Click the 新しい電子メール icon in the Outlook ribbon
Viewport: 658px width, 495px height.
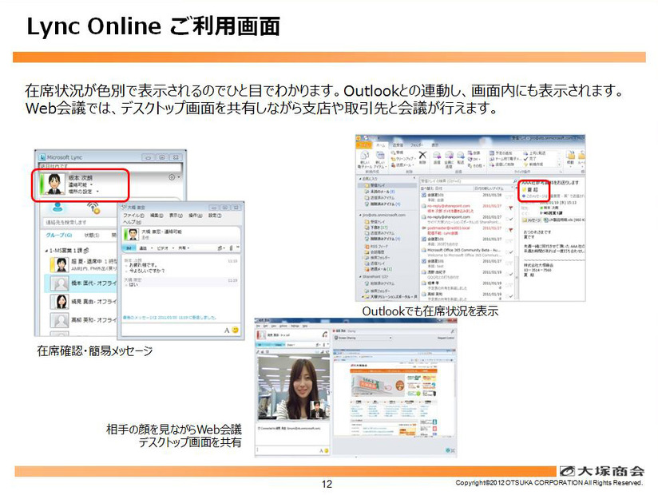[x=365, y=159]
